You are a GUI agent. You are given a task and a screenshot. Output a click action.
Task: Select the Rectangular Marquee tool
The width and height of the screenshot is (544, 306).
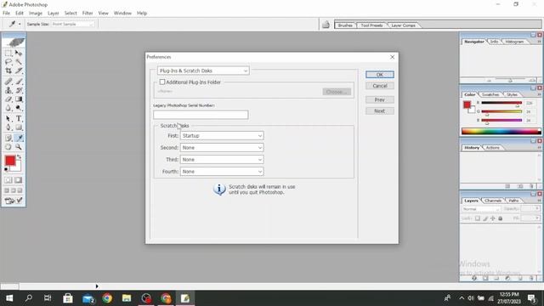(8, 53)
